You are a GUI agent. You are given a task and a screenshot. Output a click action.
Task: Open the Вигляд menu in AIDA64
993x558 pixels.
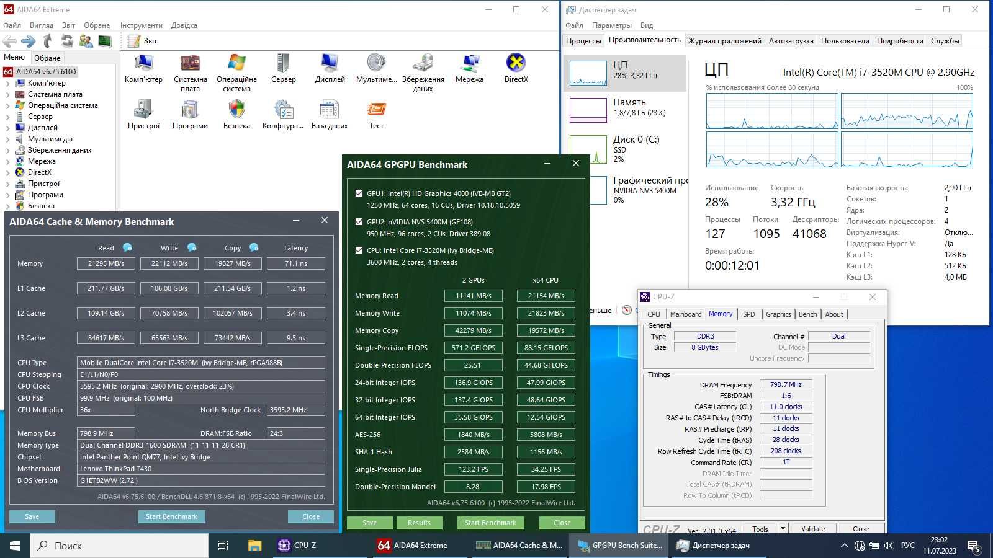point(42,25)
